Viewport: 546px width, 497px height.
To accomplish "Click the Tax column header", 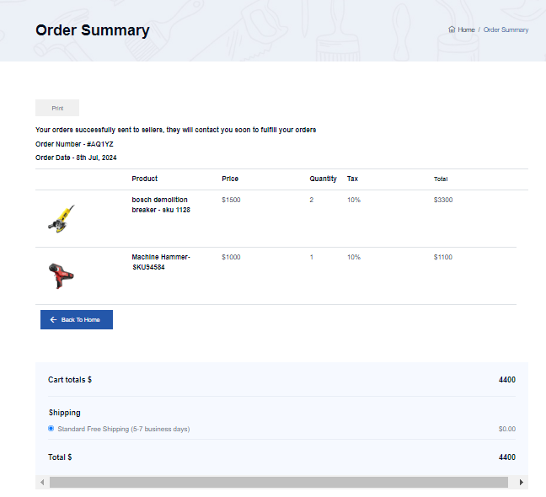I will (352, 179).
